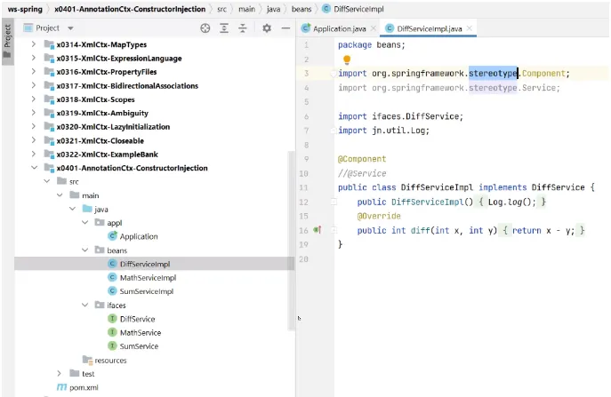Collapse the src folder chevron
Screen dimensions: 611x397
(47, 181)
